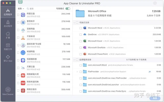This screenshot has width=164, height=102.
Task: Select the Microsoft OneNote row text
Action: pyautogui.click(x=97, y=47)
